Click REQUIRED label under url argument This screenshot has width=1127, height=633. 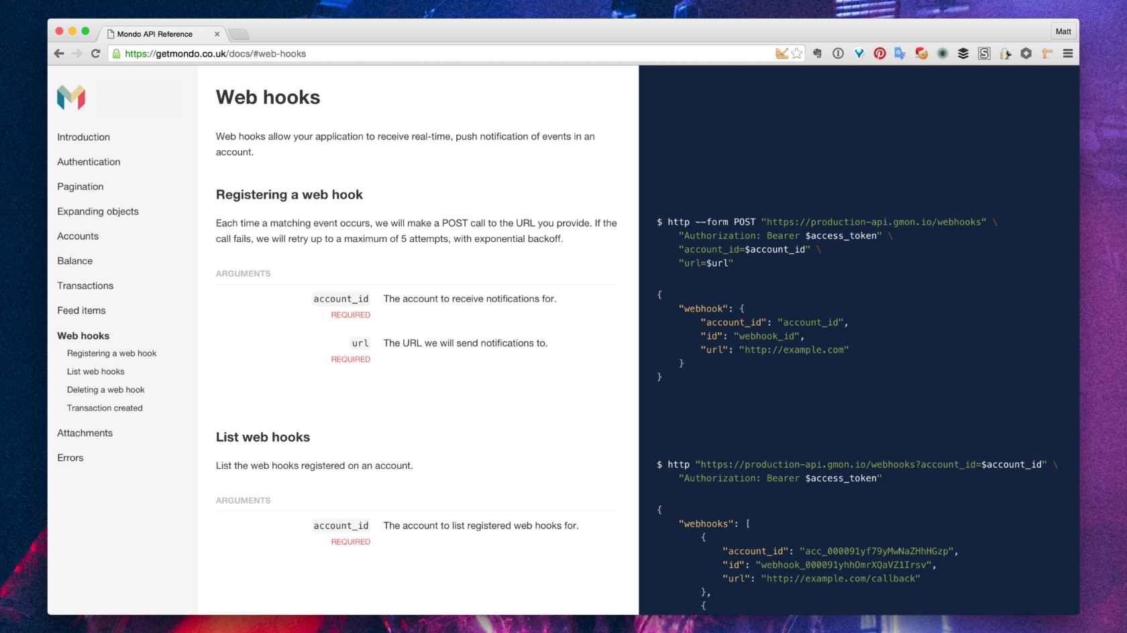click(x=350, y=360)
